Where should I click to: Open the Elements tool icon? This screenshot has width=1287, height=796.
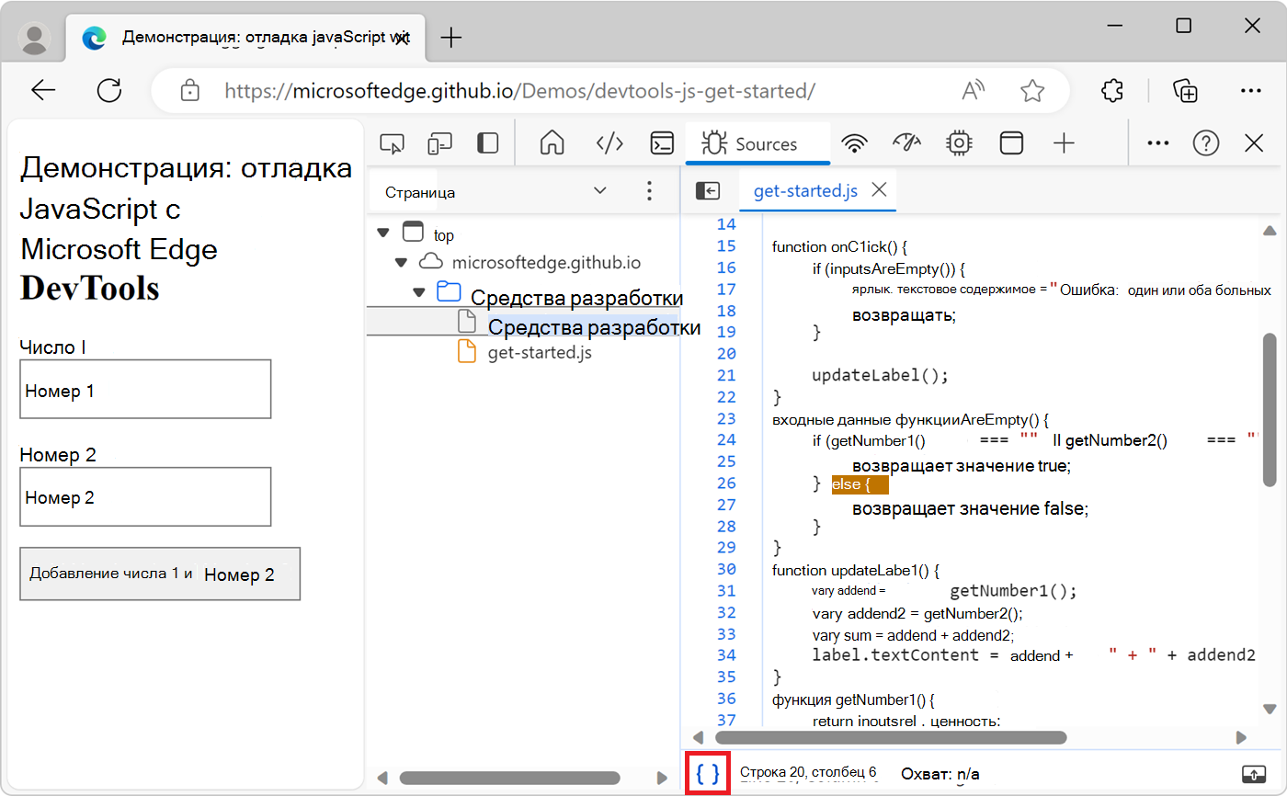pyautogui.click(x=609, y=143)
